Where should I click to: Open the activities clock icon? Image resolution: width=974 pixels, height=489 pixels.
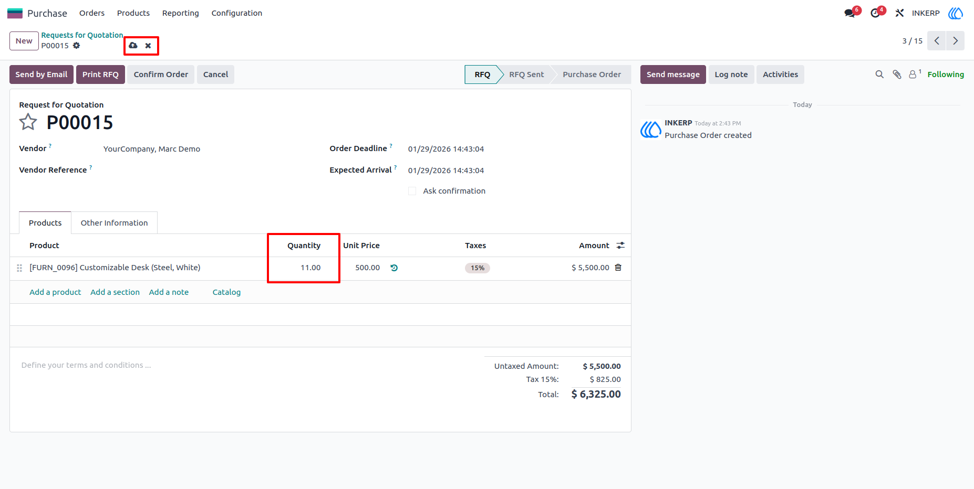click(875, 13)
